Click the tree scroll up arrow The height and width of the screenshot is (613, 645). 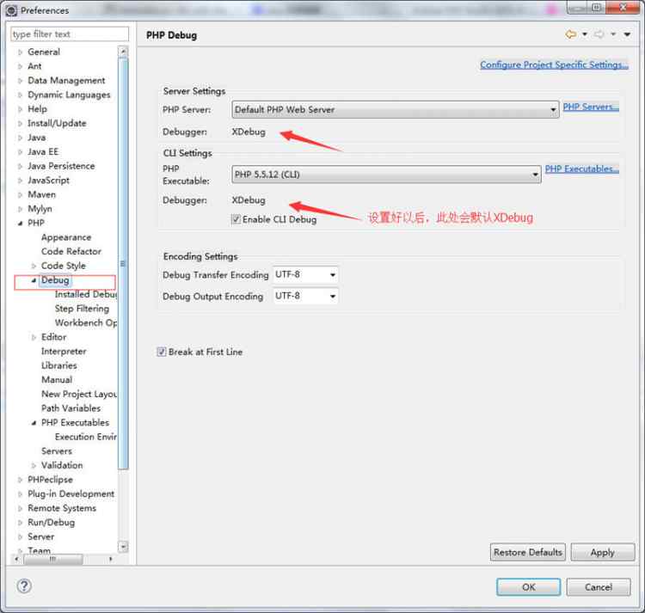(123, 52)
